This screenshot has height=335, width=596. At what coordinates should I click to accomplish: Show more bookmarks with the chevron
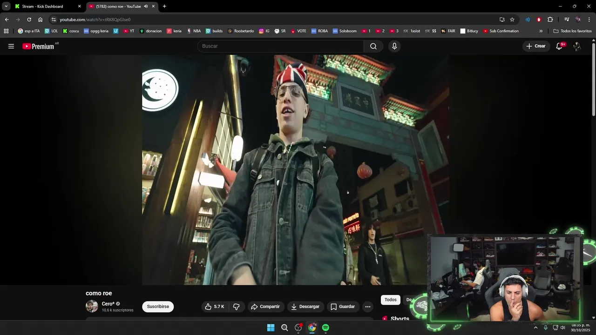tap(541, 31)
